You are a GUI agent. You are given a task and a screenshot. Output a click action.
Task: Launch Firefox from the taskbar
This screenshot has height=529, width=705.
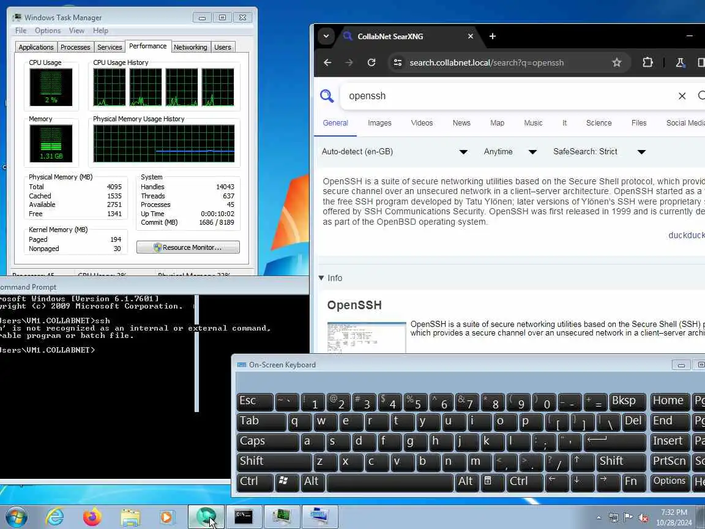[x=92, y=517]
